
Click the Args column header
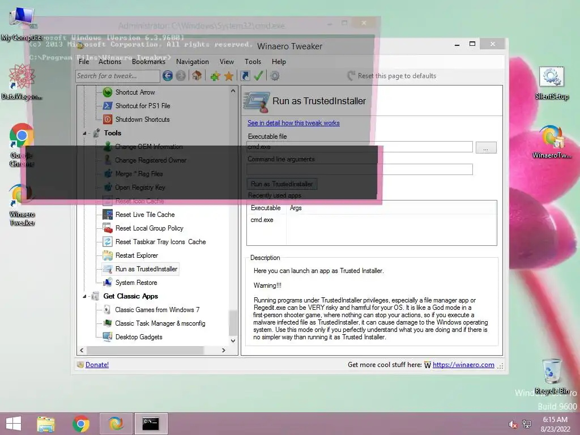[x=296, y=208]
